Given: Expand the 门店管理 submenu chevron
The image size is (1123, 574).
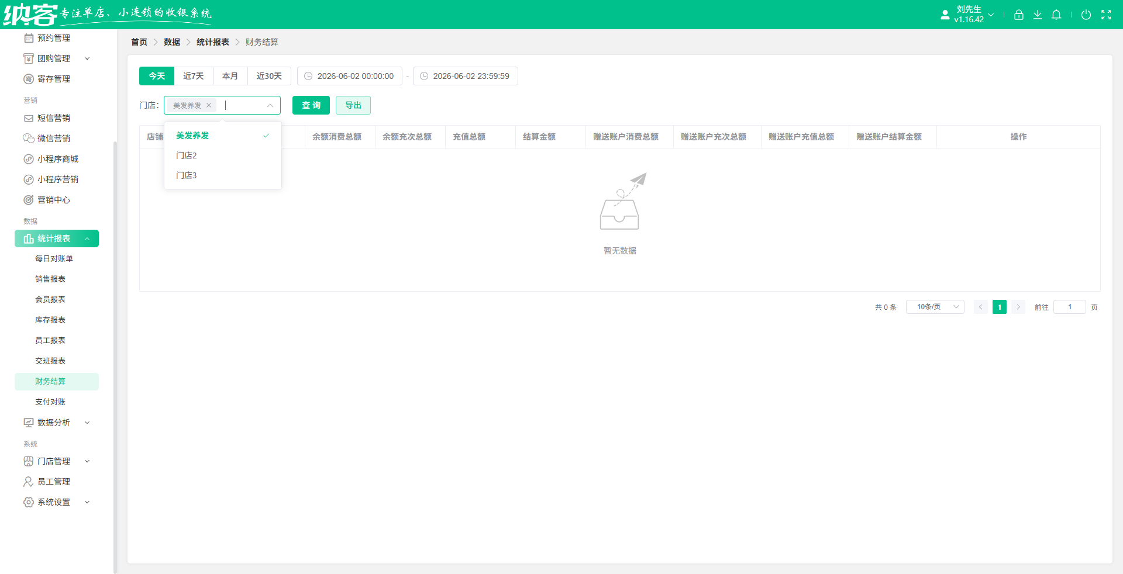Looking at the screenshot, I should [x=87, y=461].
